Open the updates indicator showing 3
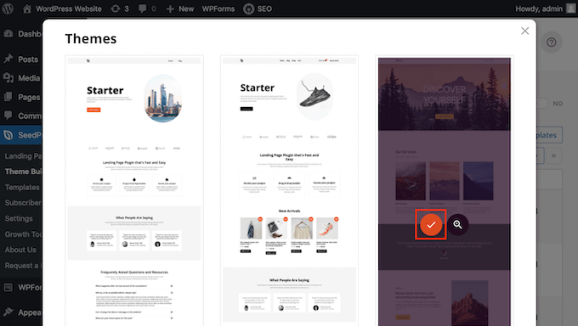Viewport: 578px width, 326px height. (120, 8)
